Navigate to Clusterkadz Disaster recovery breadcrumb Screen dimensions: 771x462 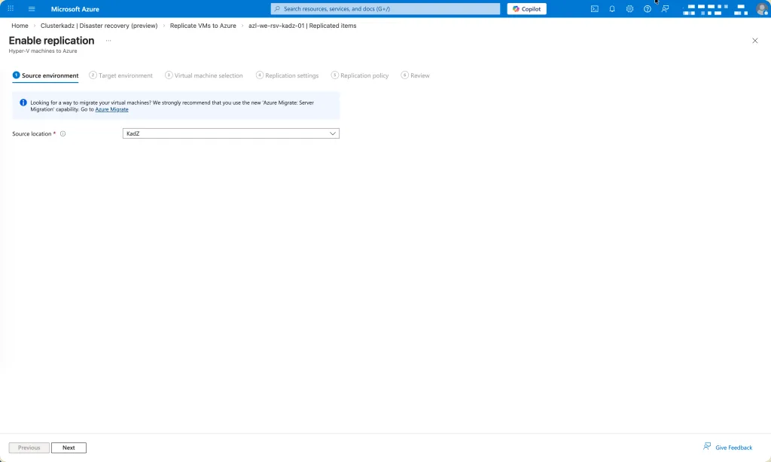pyautogui.click(x=99, y=26)
